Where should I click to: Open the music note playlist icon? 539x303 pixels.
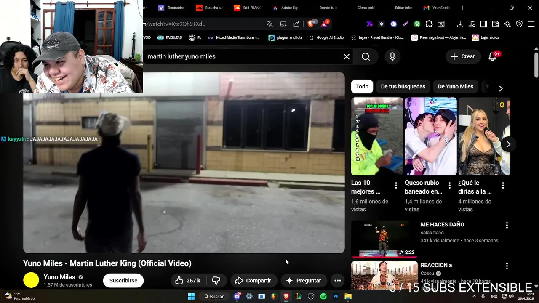(x=472, y=24)
